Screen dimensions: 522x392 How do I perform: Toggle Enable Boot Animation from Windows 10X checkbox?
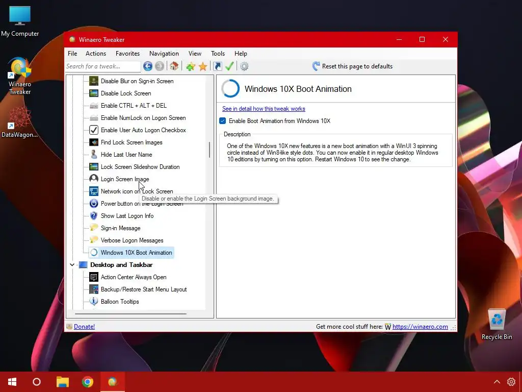tap(223, 121)
